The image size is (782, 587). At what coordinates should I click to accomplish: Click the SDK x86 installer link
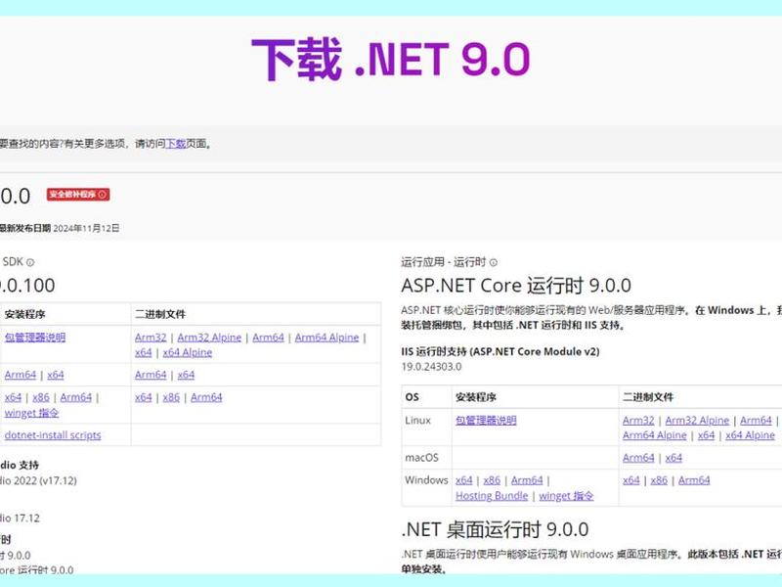coord(41,397)
